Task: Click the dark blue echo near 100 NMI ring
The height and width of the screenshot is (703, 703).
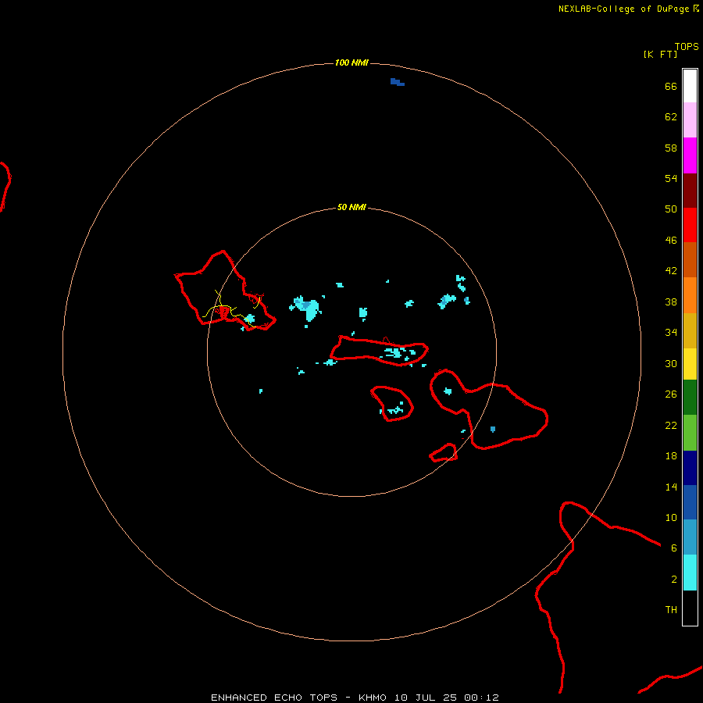Action: (398, 82)
